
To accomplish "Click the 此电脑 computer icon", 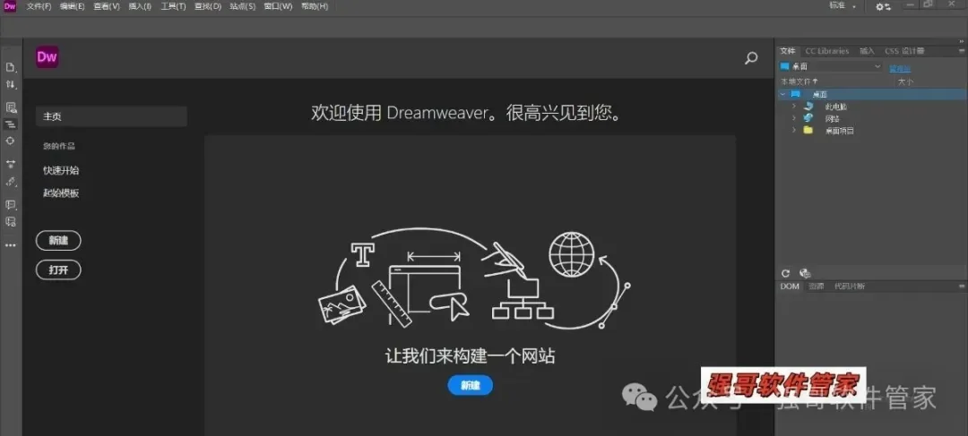I will 808,106.
